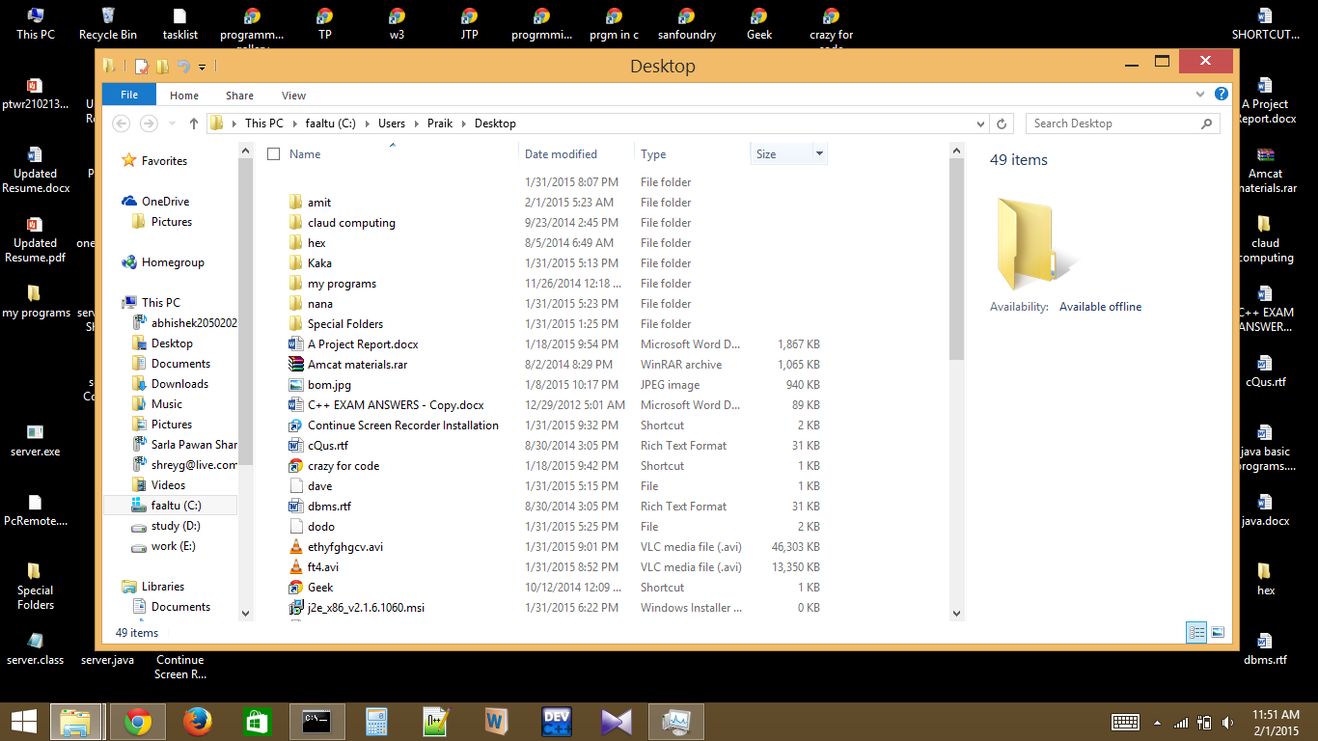Open the Size column filter dropdown

click(819, 154)
